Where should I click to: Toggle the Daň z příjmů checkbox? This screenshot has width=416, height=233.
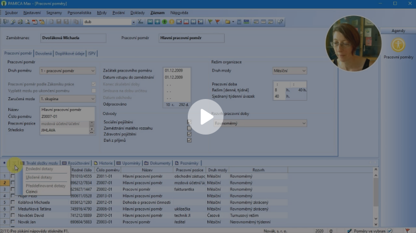pyautogui.click(x=189, y=140)
